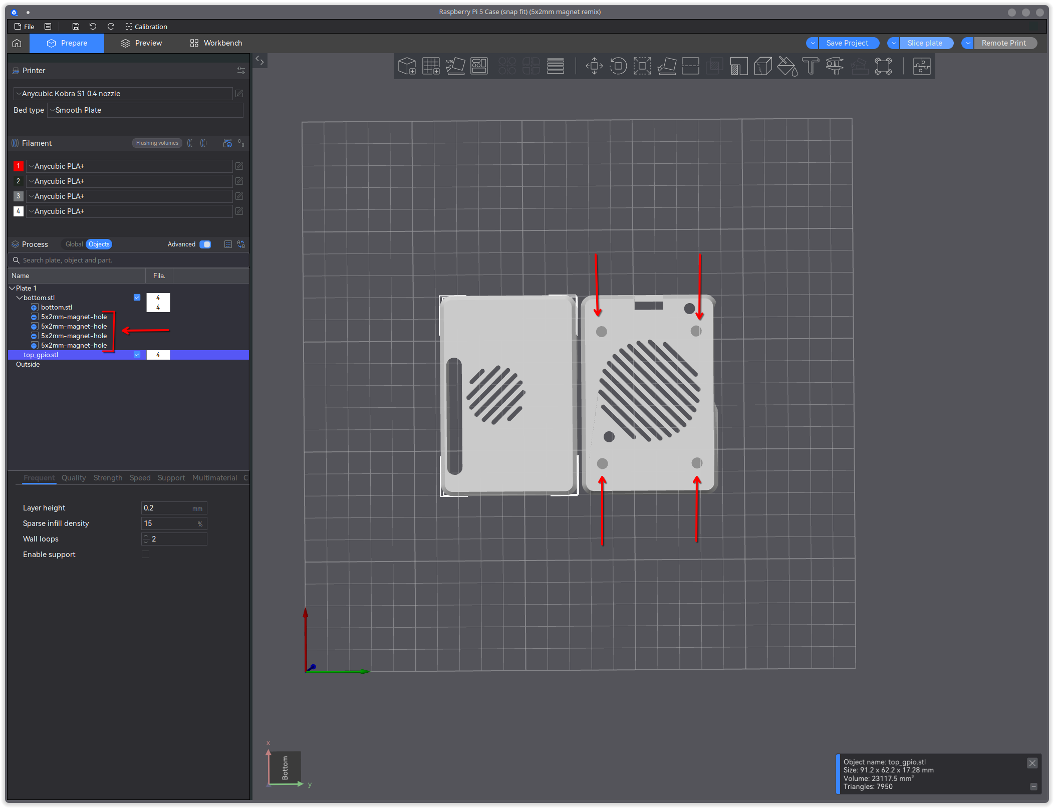This screenshot has height=808, width=1054.
Task: Select the Auto orient tool
Action: coord(455,66)
